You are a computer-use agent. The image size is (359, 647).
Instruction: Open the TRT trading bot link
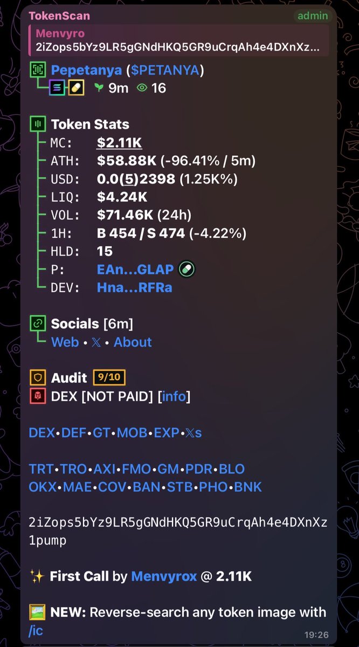pos(41,469)
